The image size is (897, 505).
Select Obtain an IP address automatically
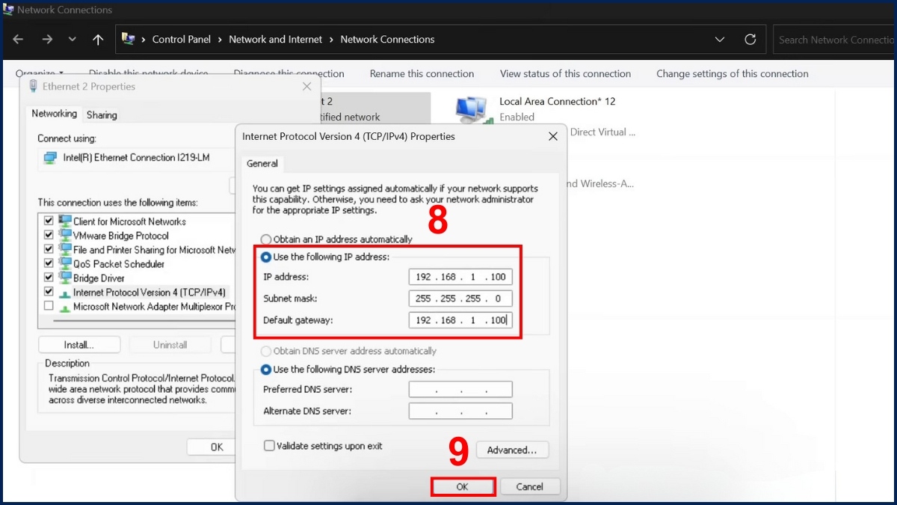point(266,239)
